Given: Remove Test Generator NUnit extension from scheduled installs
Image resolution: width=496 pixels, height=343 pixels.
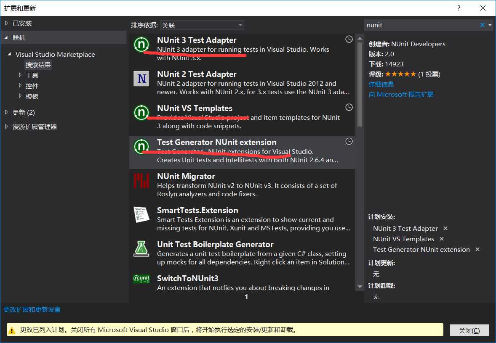Looking at the screenshot, I should click(477, 249).
